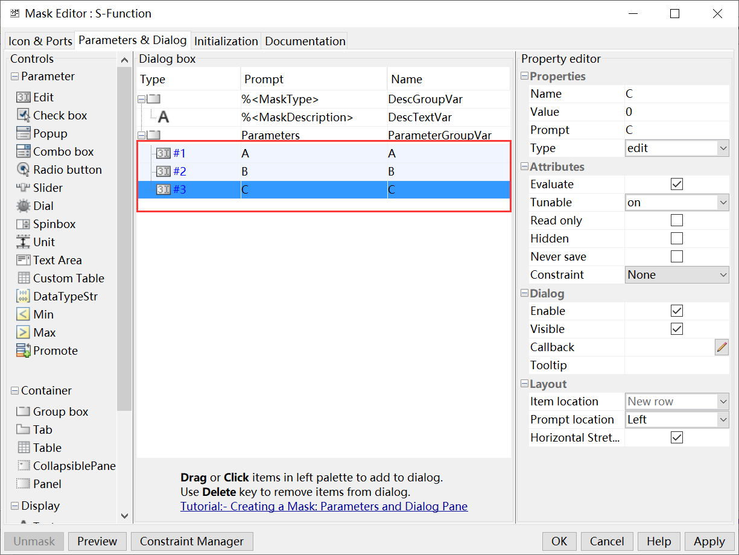Click the edit icon of parameter #2

tap(163, 171)
